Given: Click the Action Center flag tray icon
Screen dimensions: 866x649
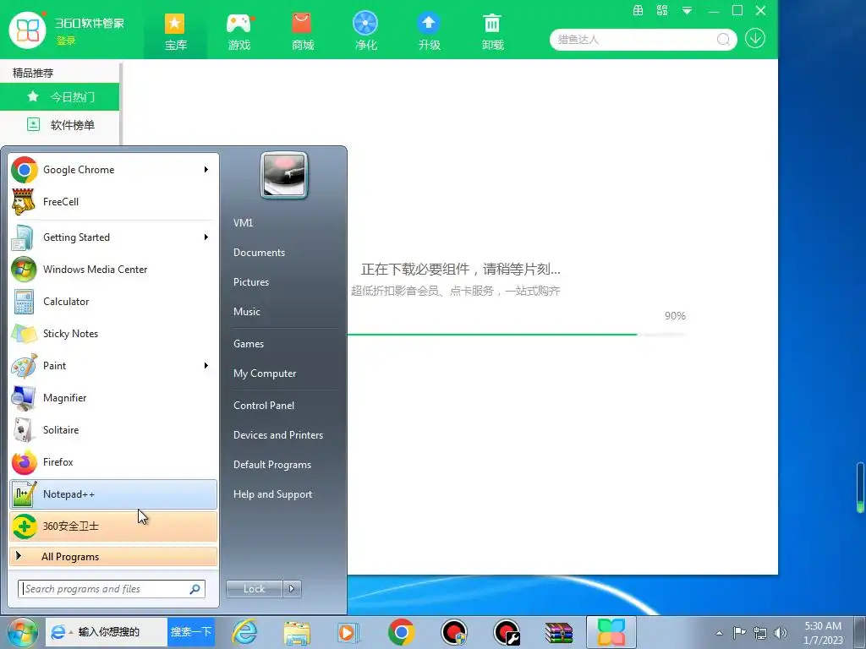Looking at the screenshot, I should (x=739, y=633).
